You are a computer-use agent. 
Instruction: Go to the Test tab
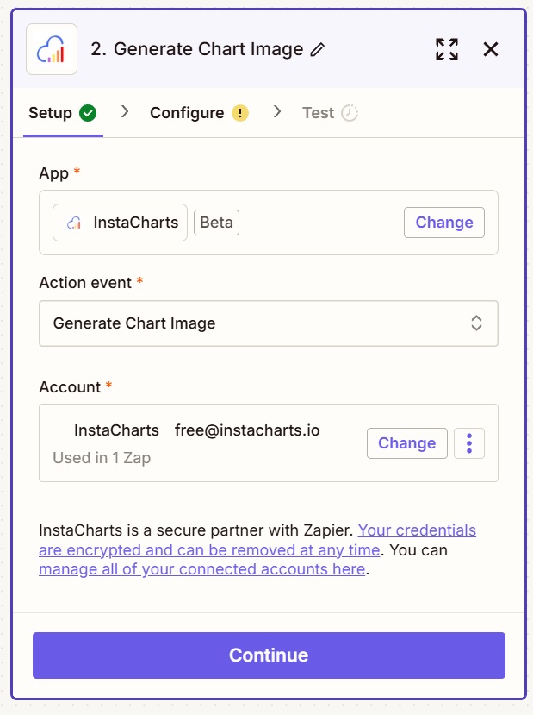[x=330, y=113]
